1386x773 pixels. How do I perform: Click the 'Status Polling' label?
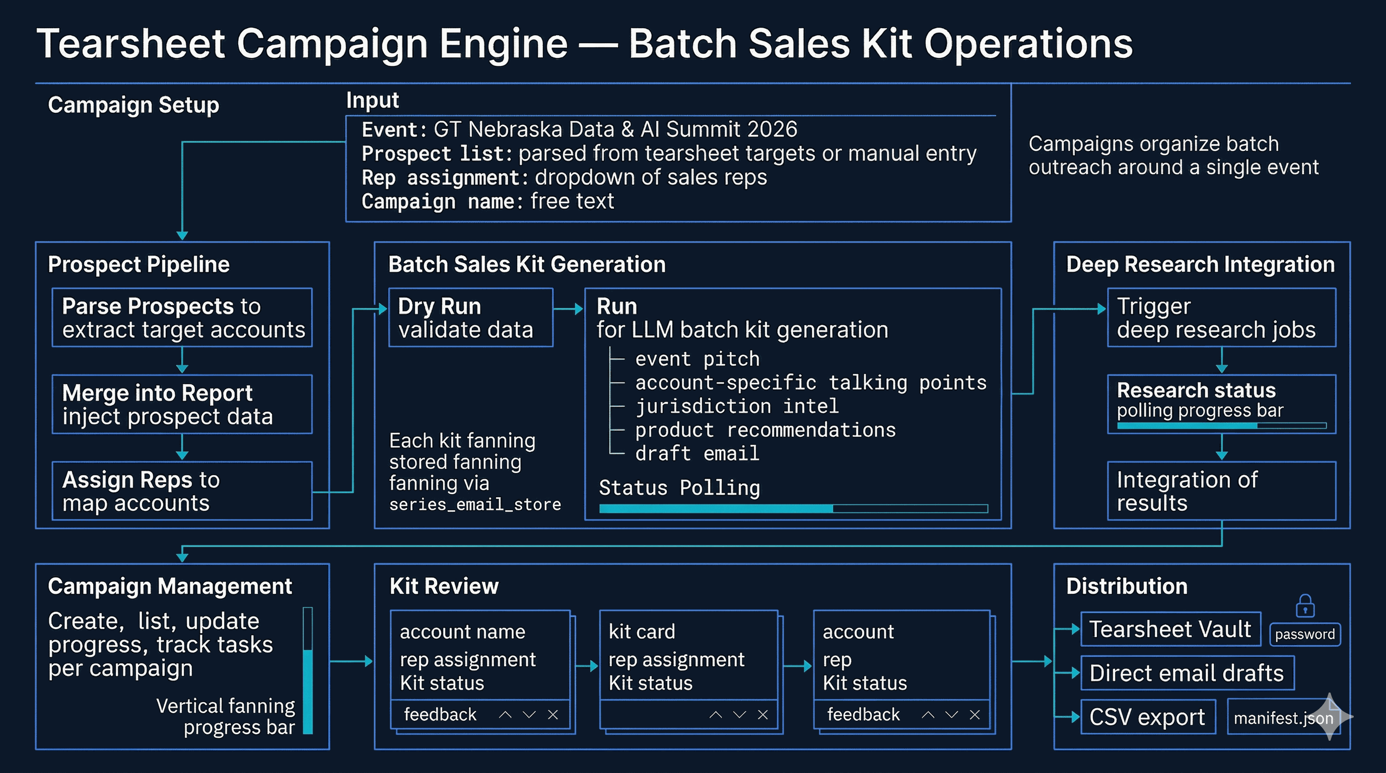click(679, 488)
